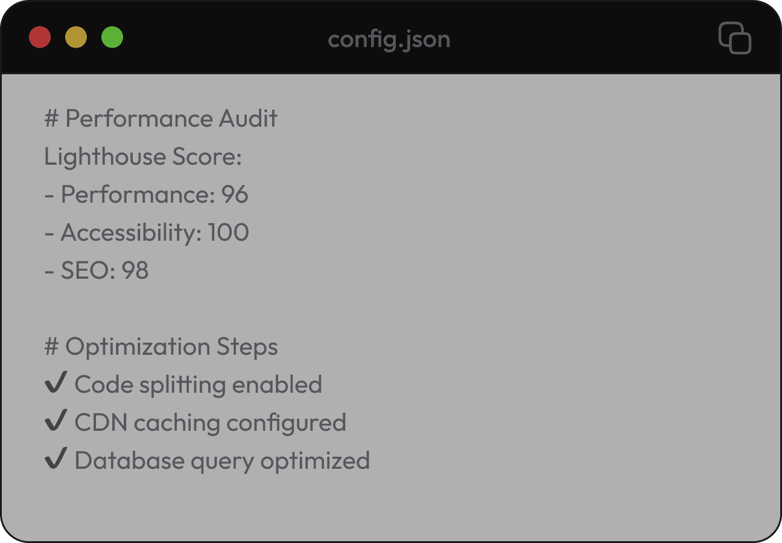Toggle the CDN caching configured item
Screen dimensions: 782x543
click(x=209, y=422)
